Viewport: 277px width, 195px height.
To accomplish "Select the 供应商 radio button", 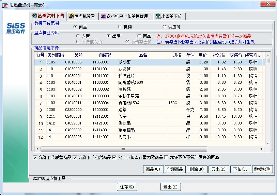I will click(165, 27).
